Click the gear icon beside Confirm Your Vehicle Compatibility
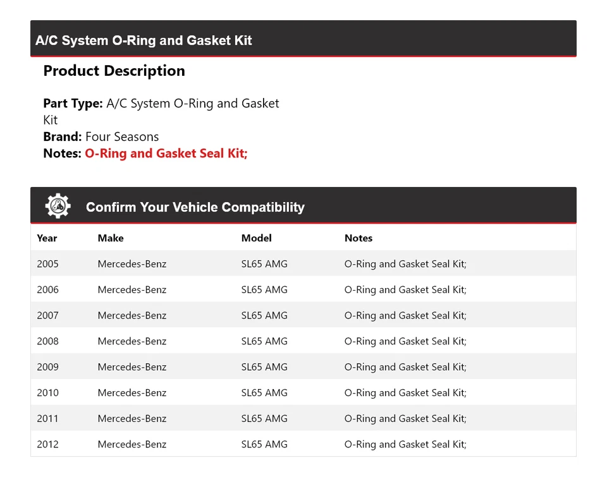This screenshot has height=477, width=607. [x=58, y=206]
